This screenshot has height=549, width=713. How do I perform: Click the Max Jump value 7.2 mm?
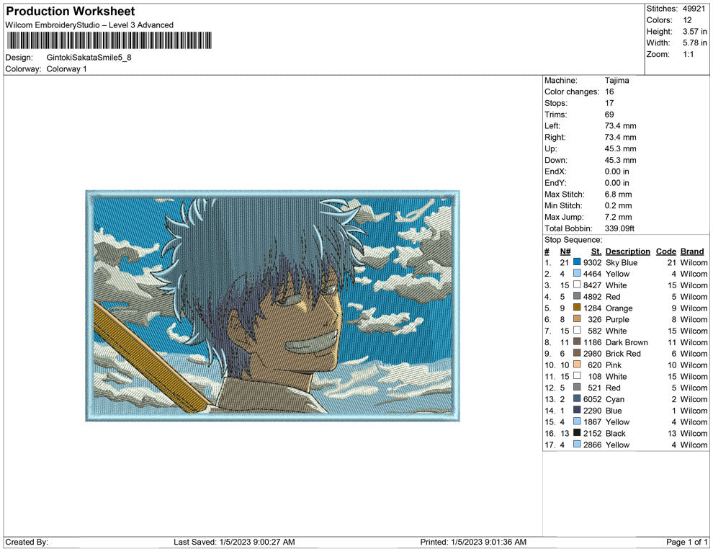[618, 217]
